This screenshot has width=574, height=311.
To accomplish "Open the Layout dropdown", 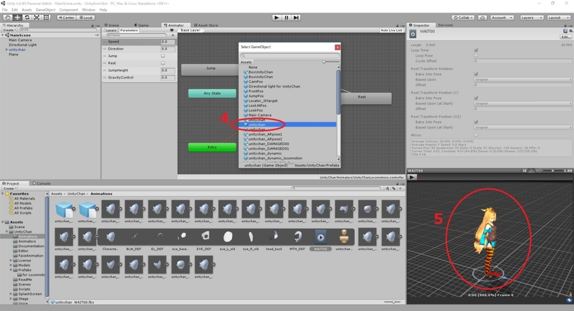I will 559,17.
